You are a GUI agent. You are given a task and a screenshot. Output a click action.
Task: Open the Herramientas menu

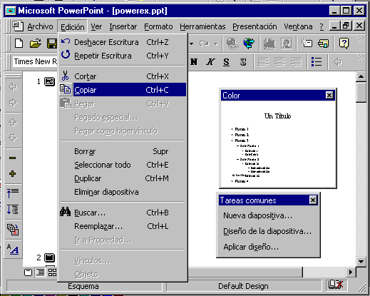coord(202,26)
